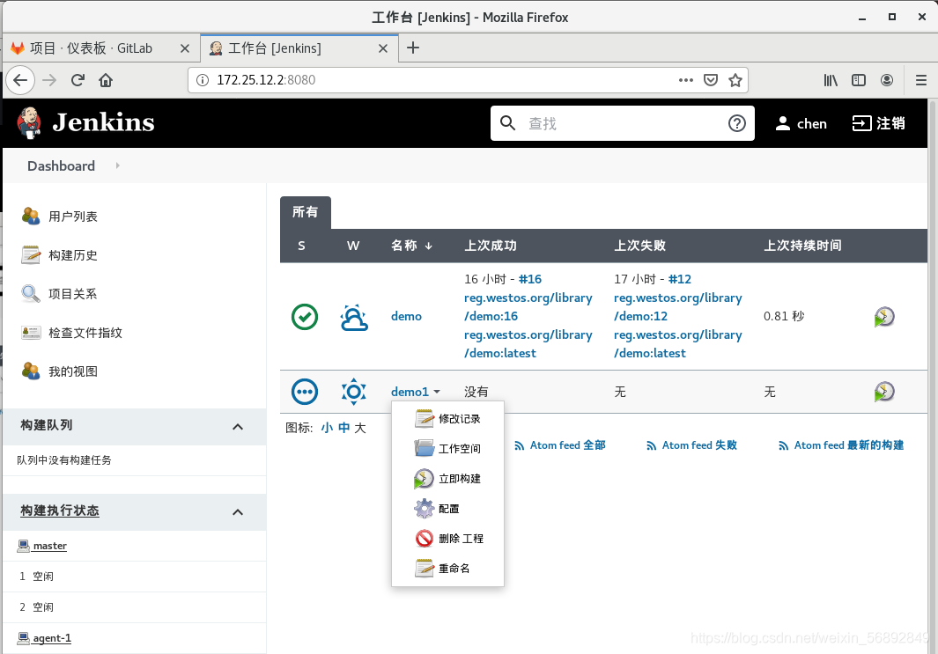Show site information icon in address bar
Screen dimensions: 938x654
(x=203, y=80)
